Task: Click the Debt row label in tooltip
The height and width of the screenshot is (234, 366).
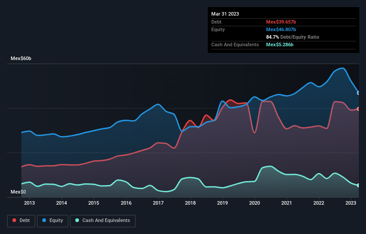Action: pos(216,22)
